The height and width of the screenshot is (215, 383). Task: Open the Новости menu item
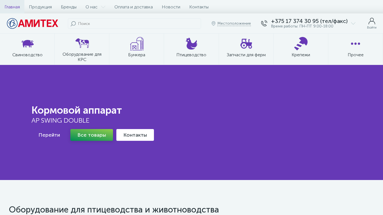(x=171, y=7)
